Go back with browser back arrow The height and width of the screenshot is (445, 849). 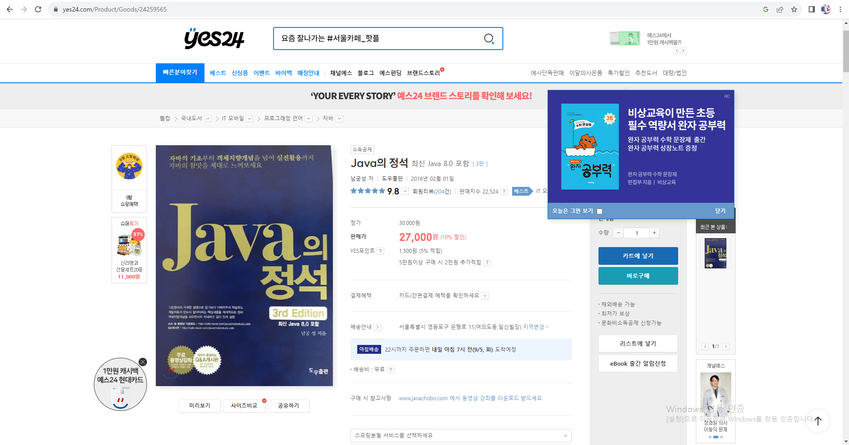point(10,9)
